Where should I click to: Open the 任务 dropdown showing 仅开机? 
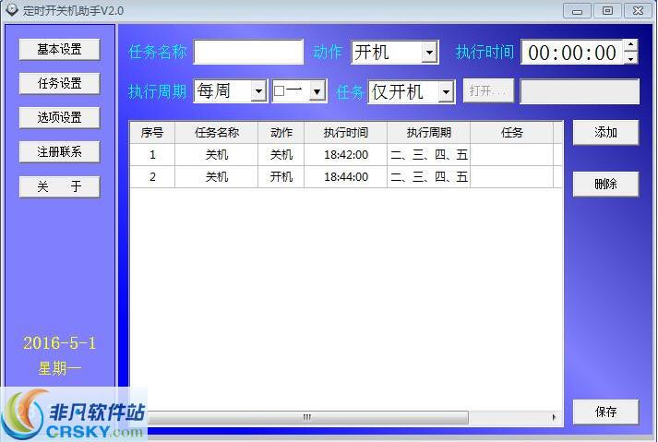tap(446, 91)
